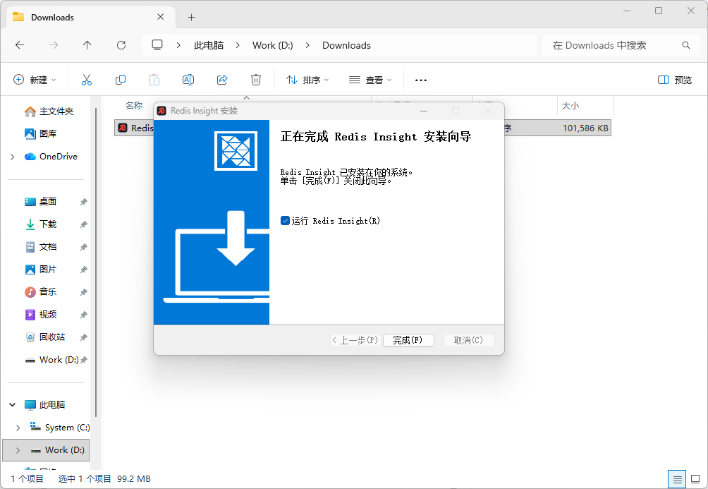Sort by the 名称 column header
708x489 pixels.
click(134, 106)
